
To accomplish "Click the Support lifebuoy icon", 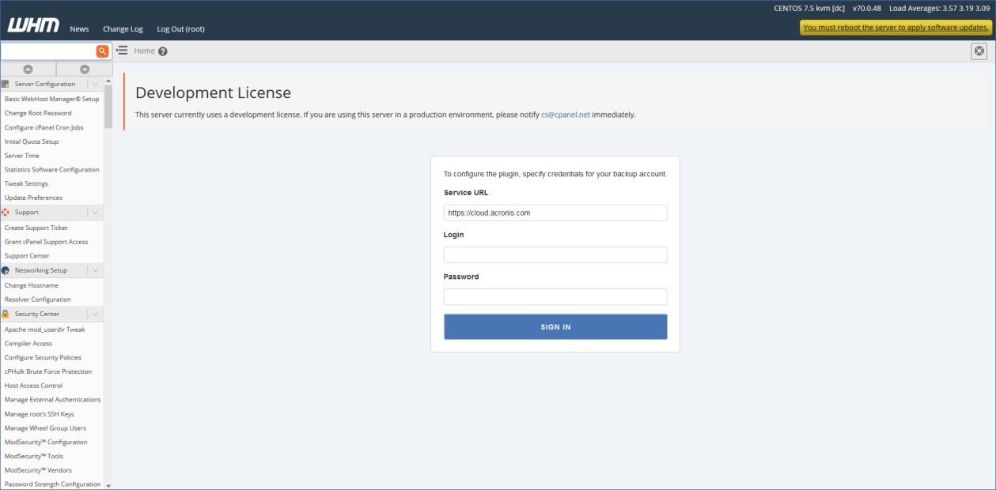I will (6, 212).
